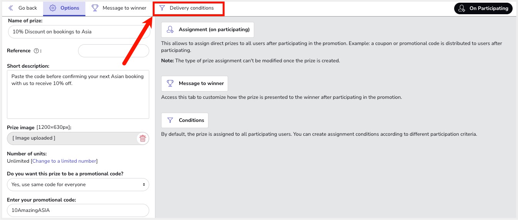Click the trash icon to delete prize image
Screen dimensions: 518x220
(143, 138)
